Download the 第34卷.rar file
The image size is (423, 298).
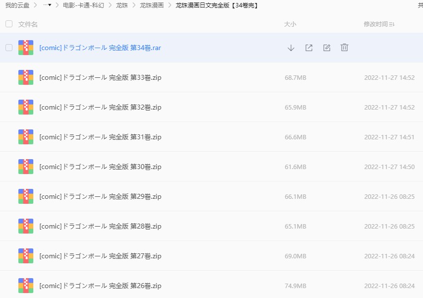pos(290,48)
